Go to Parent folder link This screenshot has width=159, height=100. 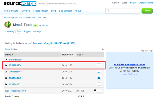pyautogui.click(x=16, y=60)
